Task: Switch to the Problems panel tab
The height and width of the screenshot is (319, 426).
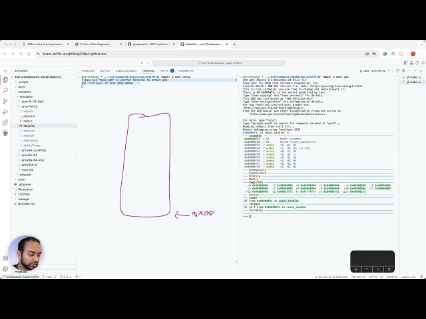Action: tap(89, 71)
